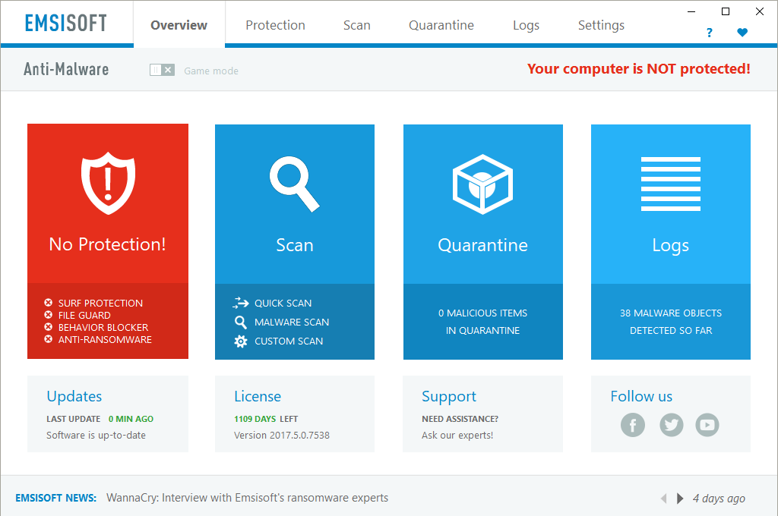Open the Twitter page icon
The width and height of the screenshot is (778, 516).
coord(670,425)
